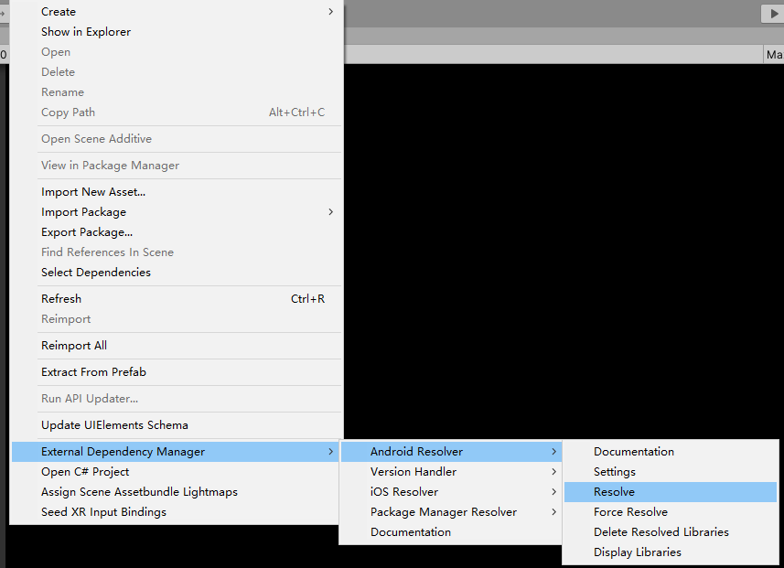The width and height of the screenshot is (784, 568).
Task: Click Reimport All
Action: (x=73, y=345)
